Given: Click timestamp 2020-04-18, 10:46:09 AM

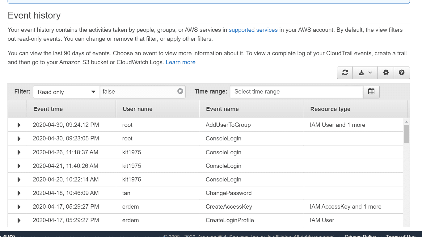Looking at the screenshot, I should tap(66, 193).
